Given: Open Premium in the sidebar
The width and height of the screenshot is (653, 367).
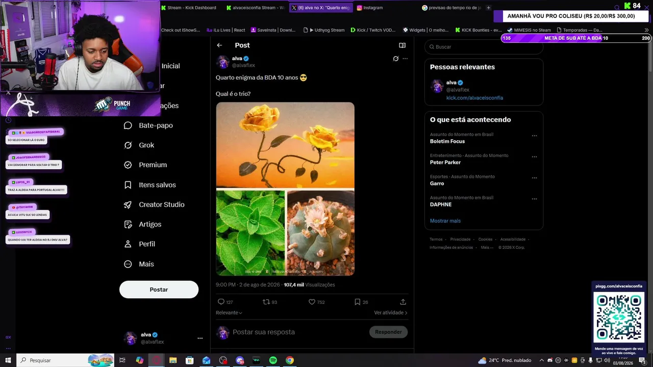Looking at the screenshot, I should (145, 165).
